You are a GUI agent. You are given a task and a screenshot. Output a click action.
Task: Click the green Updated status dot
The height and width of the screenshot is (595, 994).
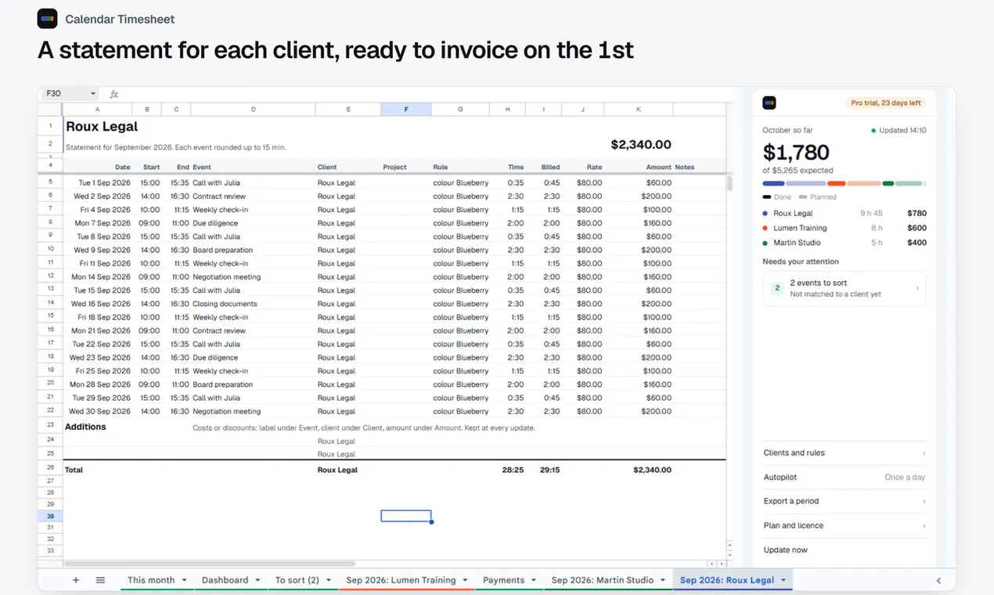pyautogui.click(x=873, y=131)
